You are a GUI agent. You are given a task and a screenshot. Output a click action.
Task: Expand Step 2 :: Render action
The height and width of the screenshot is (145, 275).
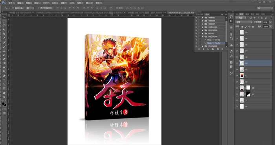click(x=205, y=43)
